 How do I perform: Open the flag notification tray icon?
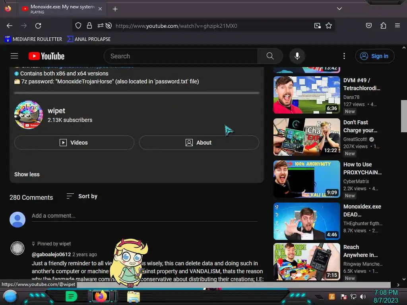coord(344,296)
